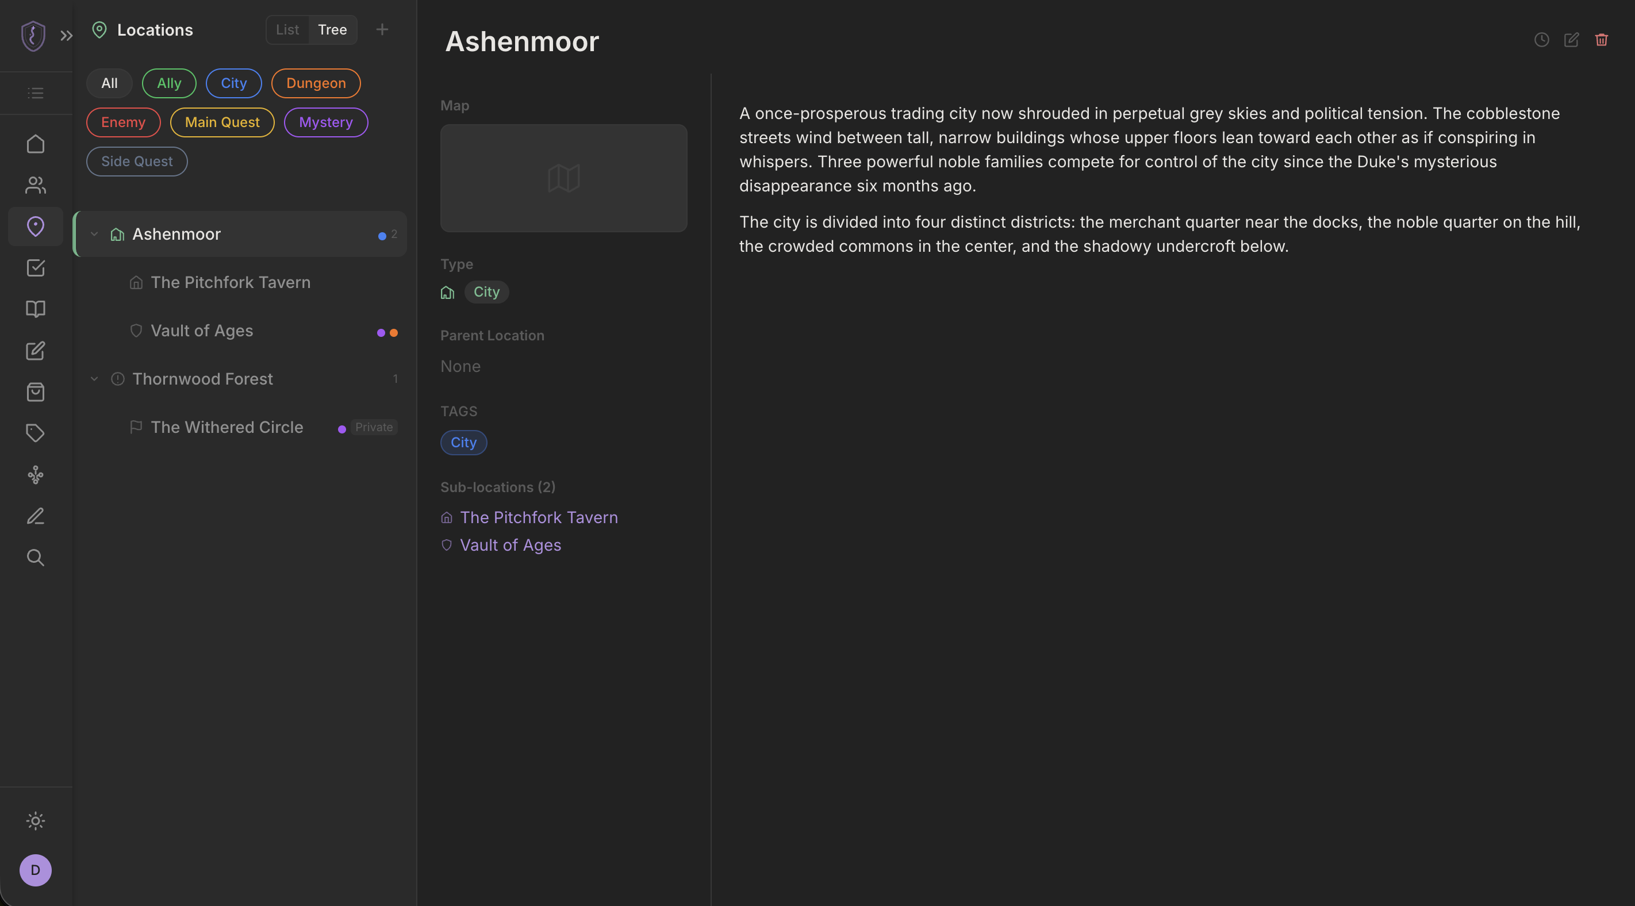This screenshot has height=906, width=1635.
Task: Open the list menu icon in sidebar
Action: point(36,93)
